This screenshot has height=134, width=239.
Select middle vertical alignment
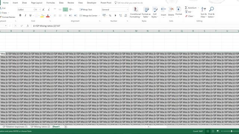tap(60, 10)
